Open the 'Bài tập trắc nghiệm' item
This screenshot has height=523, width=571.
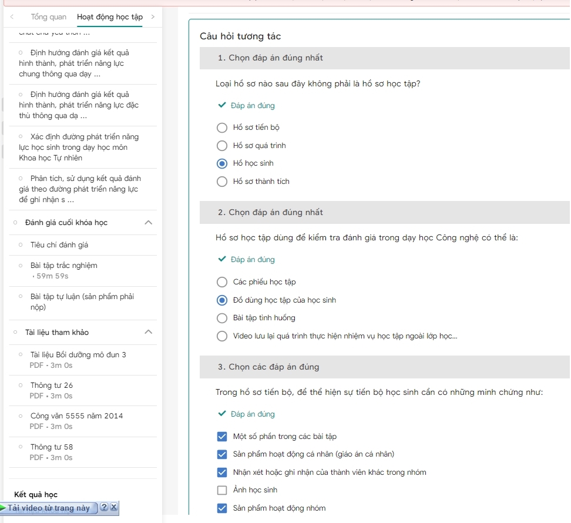tap(64, 266)
